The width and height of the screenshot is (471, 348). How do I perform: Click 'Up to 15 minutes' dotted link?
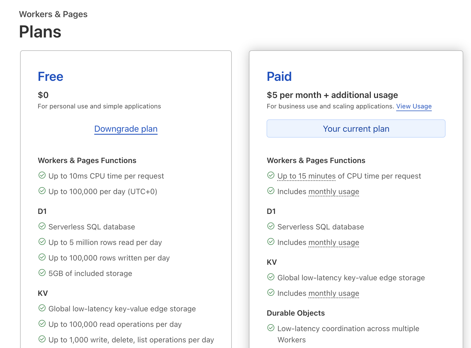click(x=306, y=176)
